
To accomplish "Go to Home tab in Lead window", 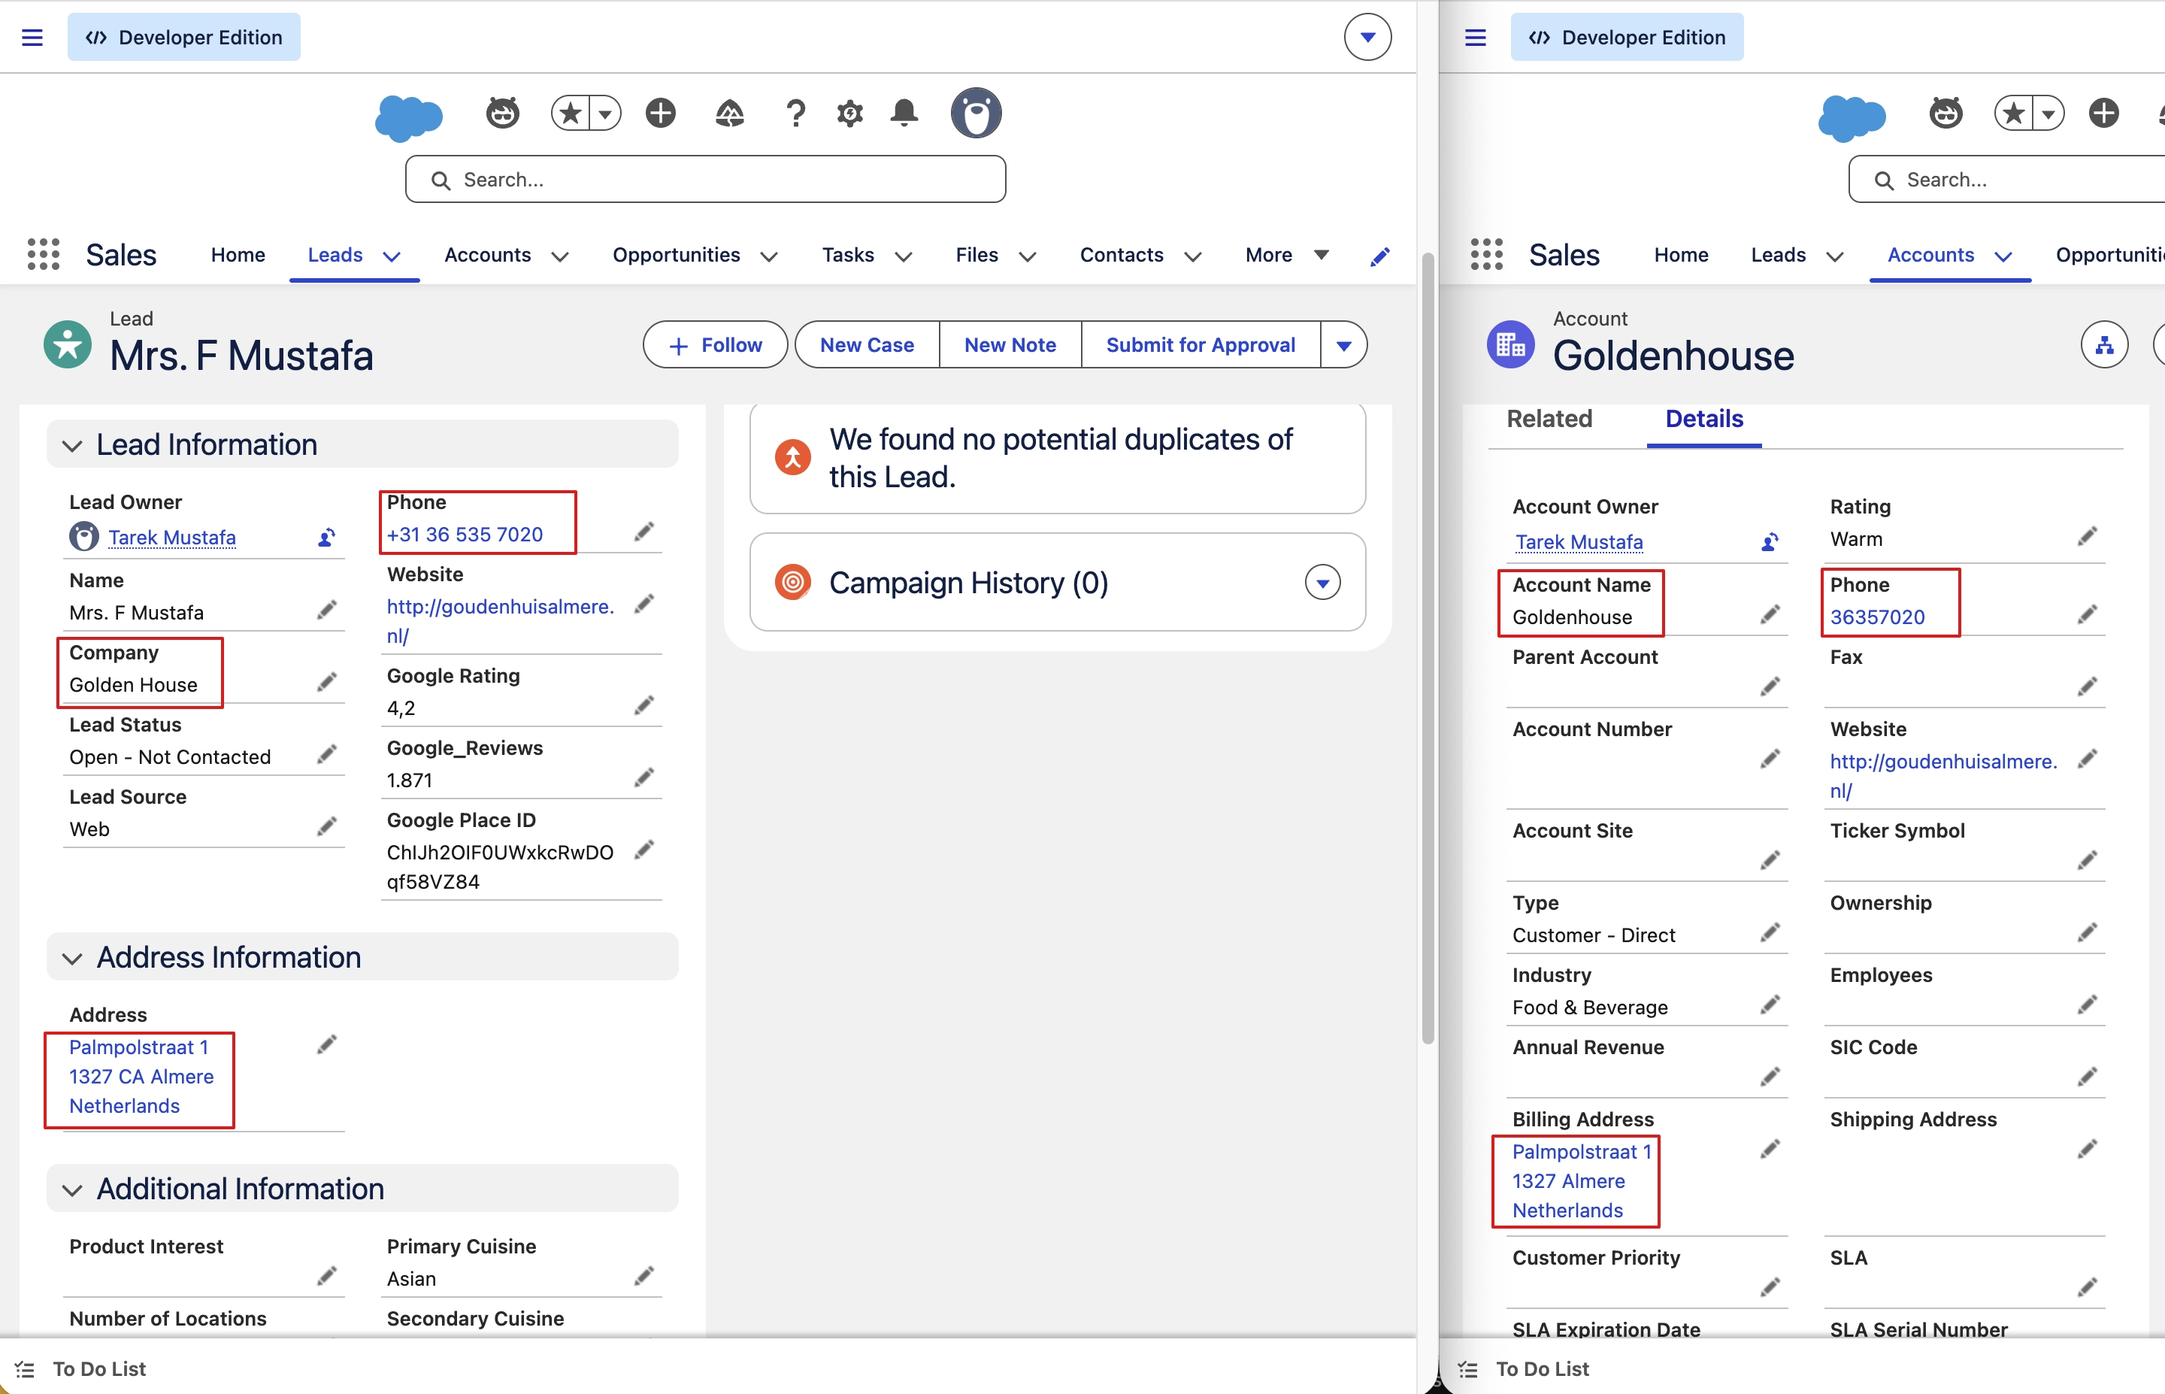I will click(x=238, y=255).
